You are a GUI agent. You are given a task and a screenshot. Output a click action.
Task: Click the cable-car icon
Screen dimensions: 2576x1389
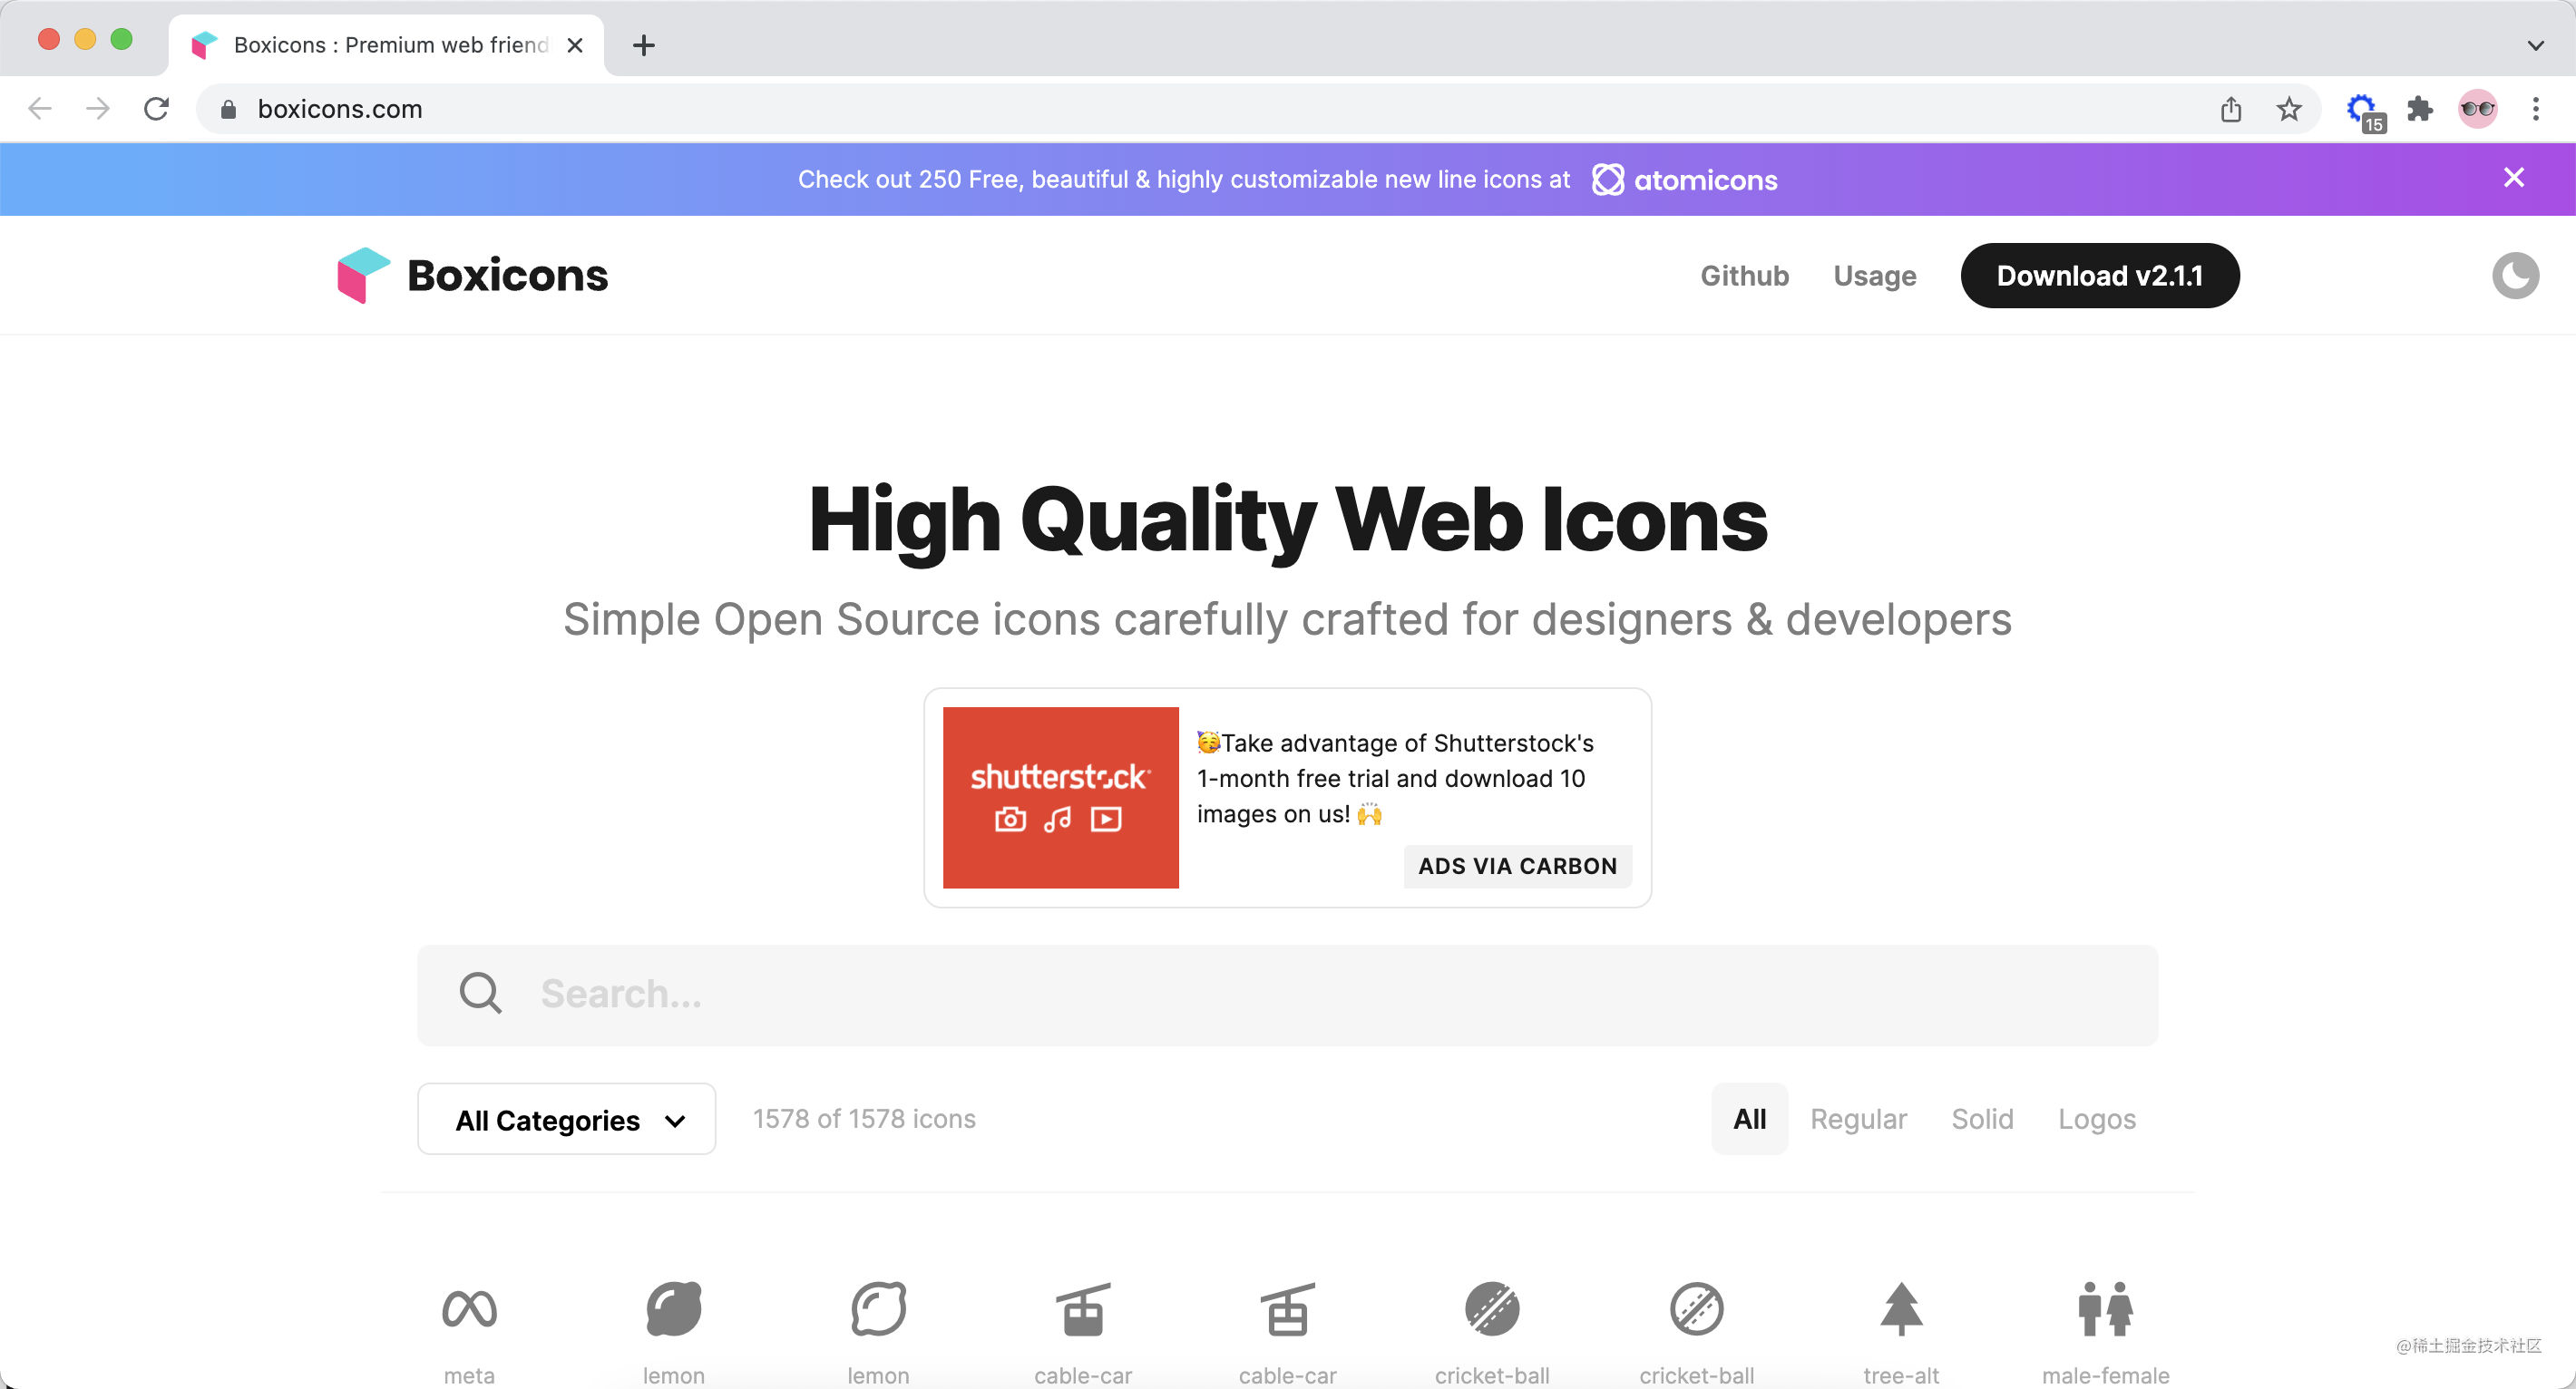[x=1083, y=1310]
